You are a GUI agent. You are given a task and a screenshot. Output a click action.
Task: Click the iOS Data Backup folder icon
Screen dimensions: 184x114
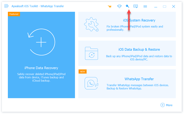click(x=91, y=53)
